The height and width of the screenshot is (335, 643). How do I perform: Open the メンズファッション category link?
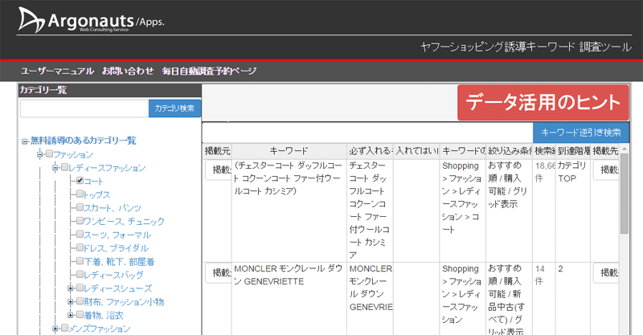click(100, 329)
